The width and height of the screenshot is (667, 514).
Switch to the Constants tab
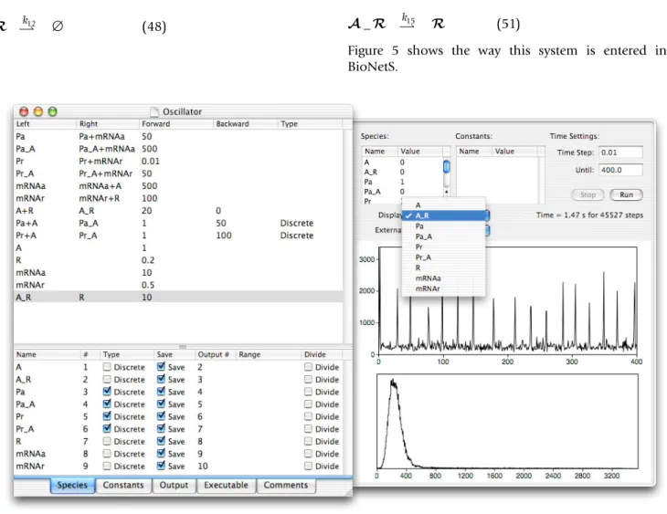click(x=123, y=485)
